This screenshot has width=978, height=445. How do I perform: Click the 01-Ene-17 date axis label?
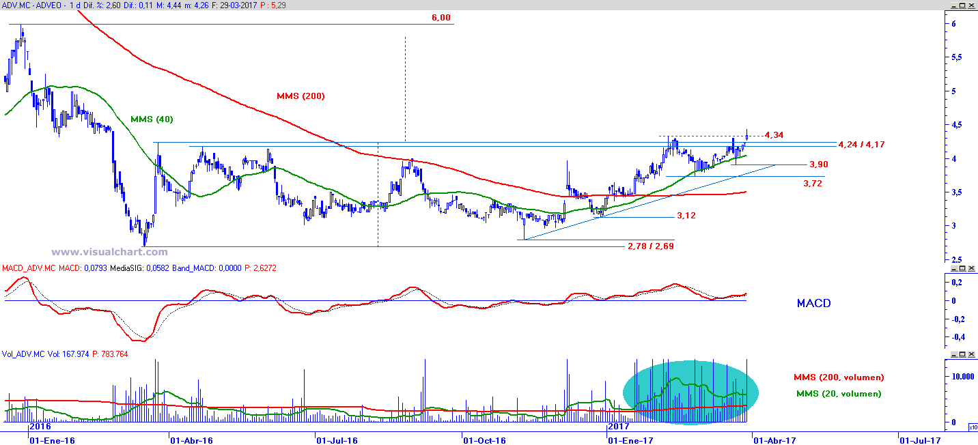632,441
